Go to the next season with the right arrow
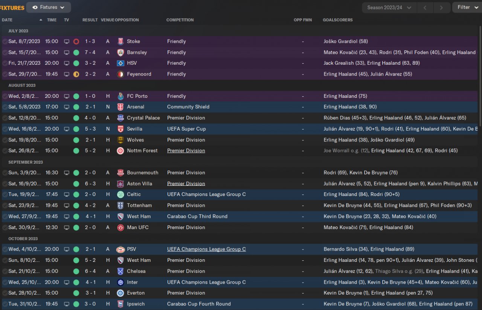Screen dimensions: 482x310 pos(441,8)
